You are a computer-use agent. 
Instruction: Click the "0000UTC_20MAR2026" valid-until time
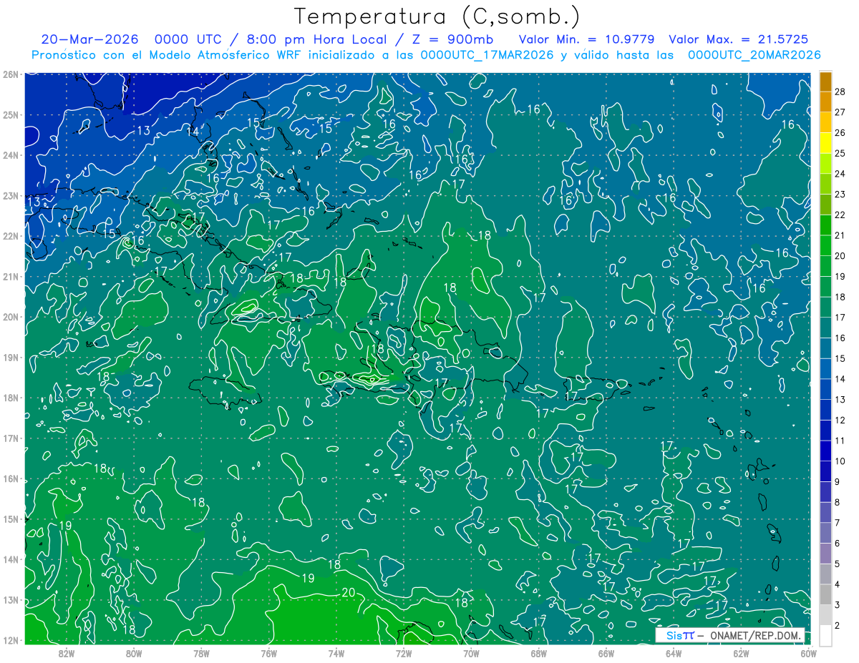754,55
